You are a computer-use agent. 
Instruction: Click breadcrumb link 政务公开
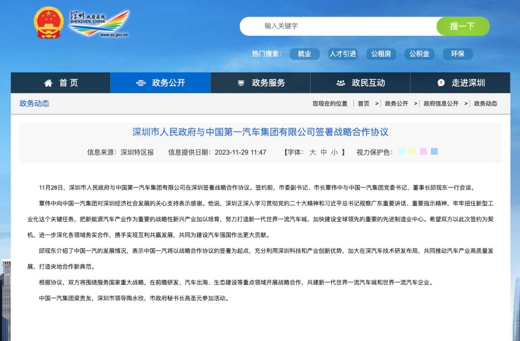coord(396,104)
